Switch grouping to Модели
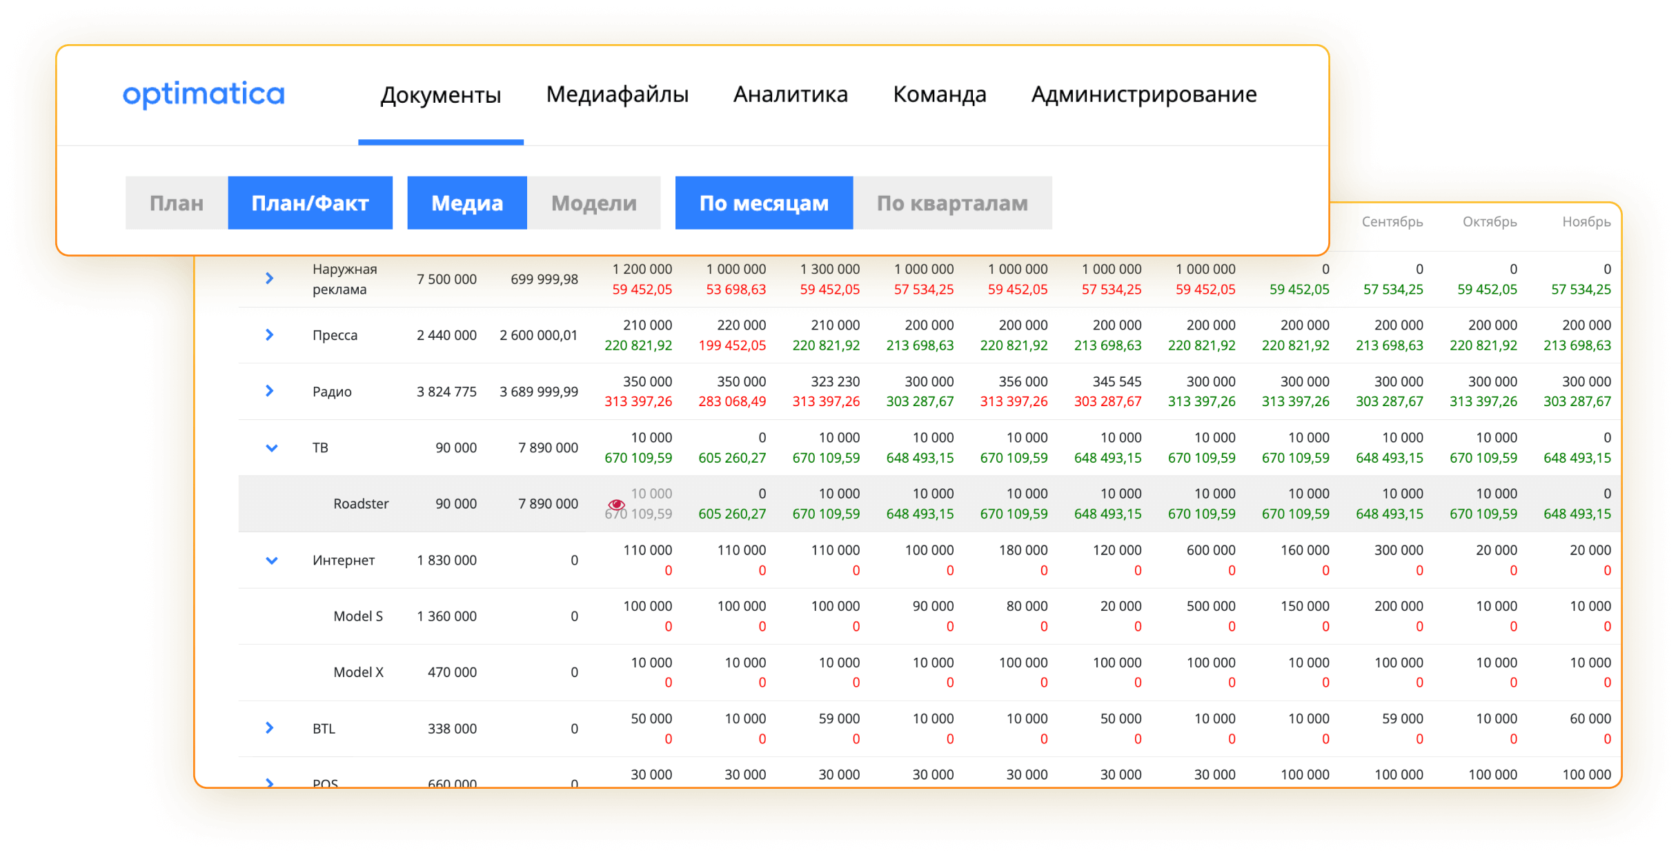The height and width of the screenshot is (855, 1678). point(593,203)
